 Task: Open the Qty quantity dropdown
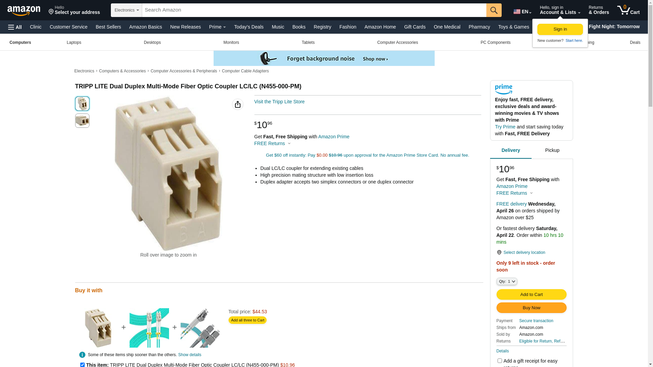coord(507,281)
